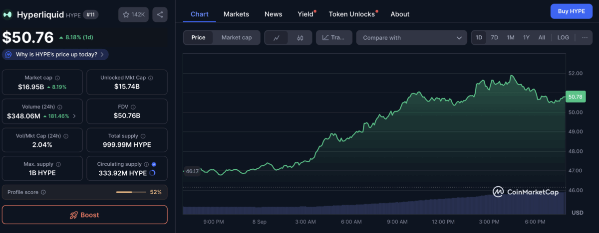Open the TradingView chart button

[x=334, y=38]
